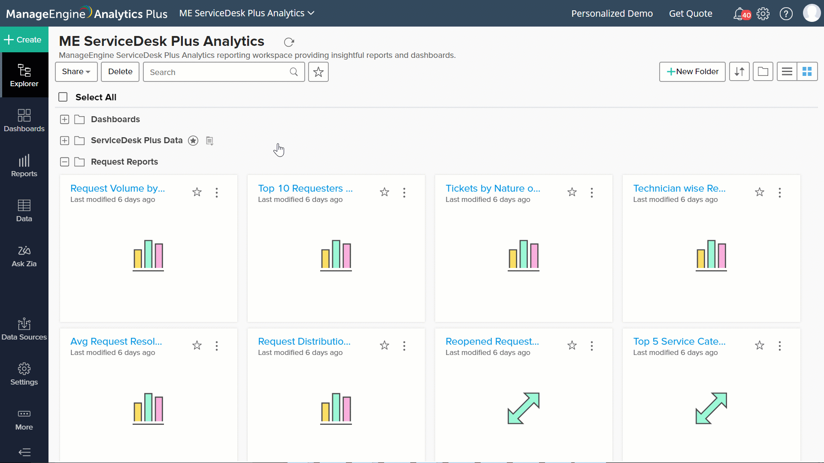The height and width of the screenshot is (463, 824).
Task: Open Ask Zia in the sidebar
Action: click(x=24, y=256)
